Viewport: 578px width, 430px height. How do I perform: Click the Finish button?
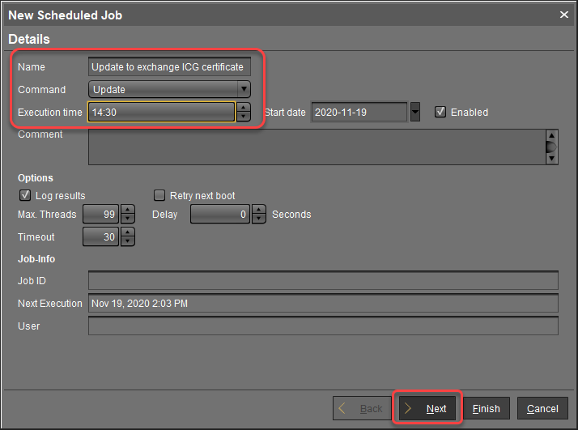[x=486, y=408]
